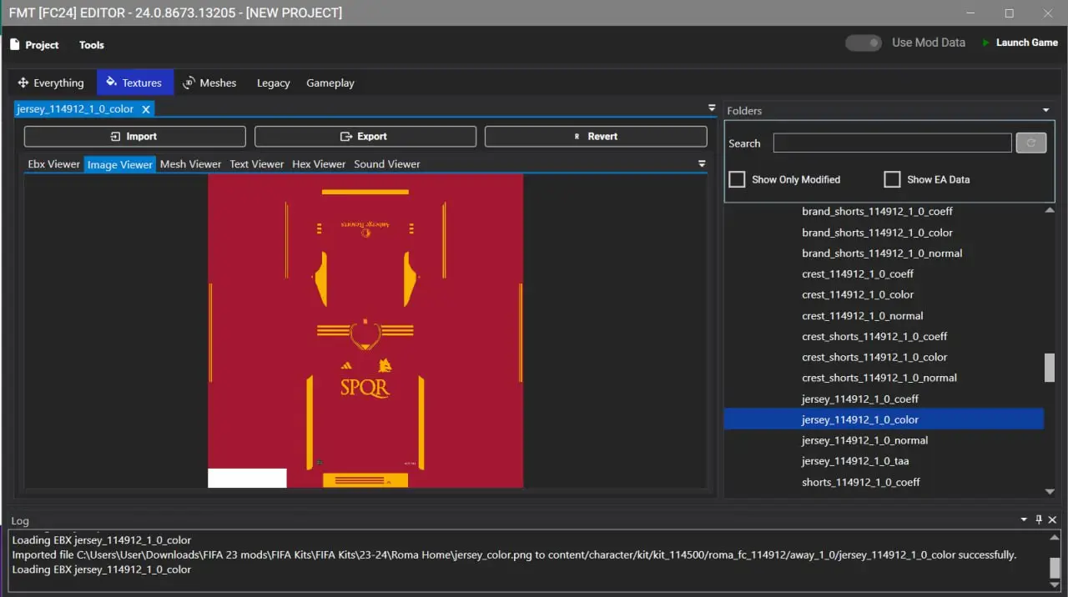This screenshot has width=1068, height=597.
Task: Switch to the Meshes tab
Action: [209, 83]
